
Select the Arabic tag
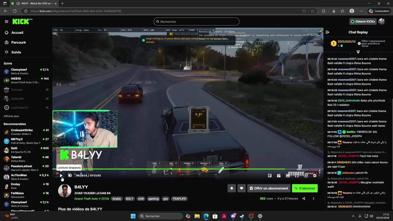[x=117, y=199]
